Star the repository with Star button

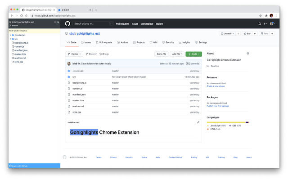click(247, 34)
